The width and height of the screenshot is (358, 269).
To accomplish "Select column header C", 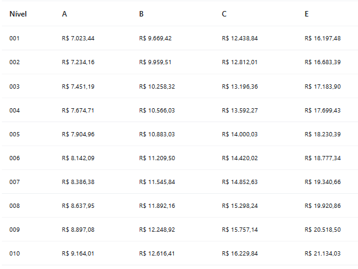I will pos(224,14).
